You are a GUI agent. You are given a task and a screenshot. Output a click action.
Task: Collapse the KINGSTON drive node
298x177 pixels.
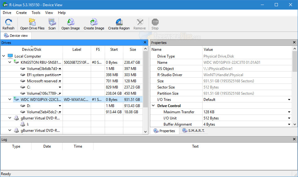click(10, 62)
